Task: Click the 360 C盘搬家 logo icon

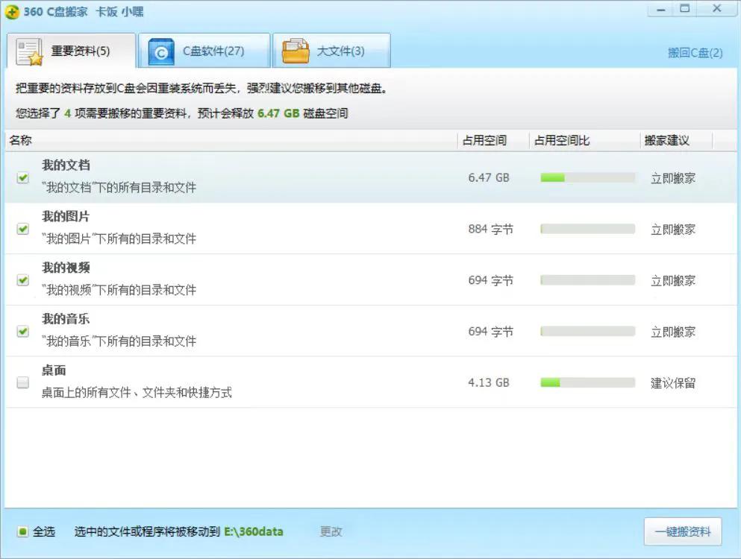Action: [10, 11]
